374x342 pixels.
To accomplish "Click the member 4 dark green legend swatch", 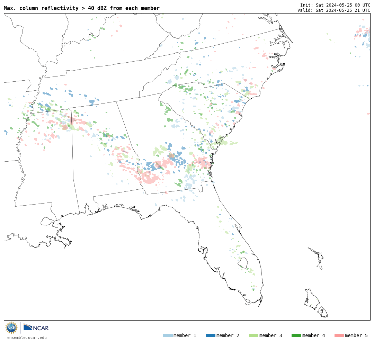I will click(x=296, y=335).
